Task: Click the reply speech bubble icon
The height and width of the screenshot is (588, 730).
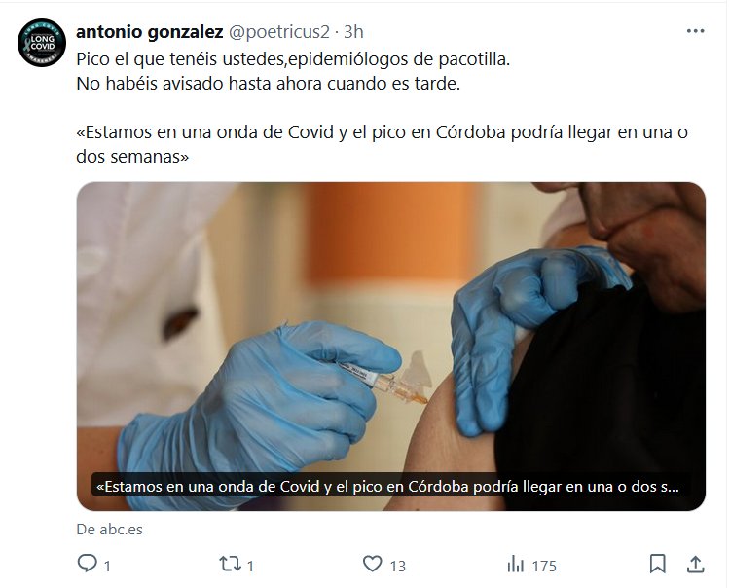Action: (87, 564)
